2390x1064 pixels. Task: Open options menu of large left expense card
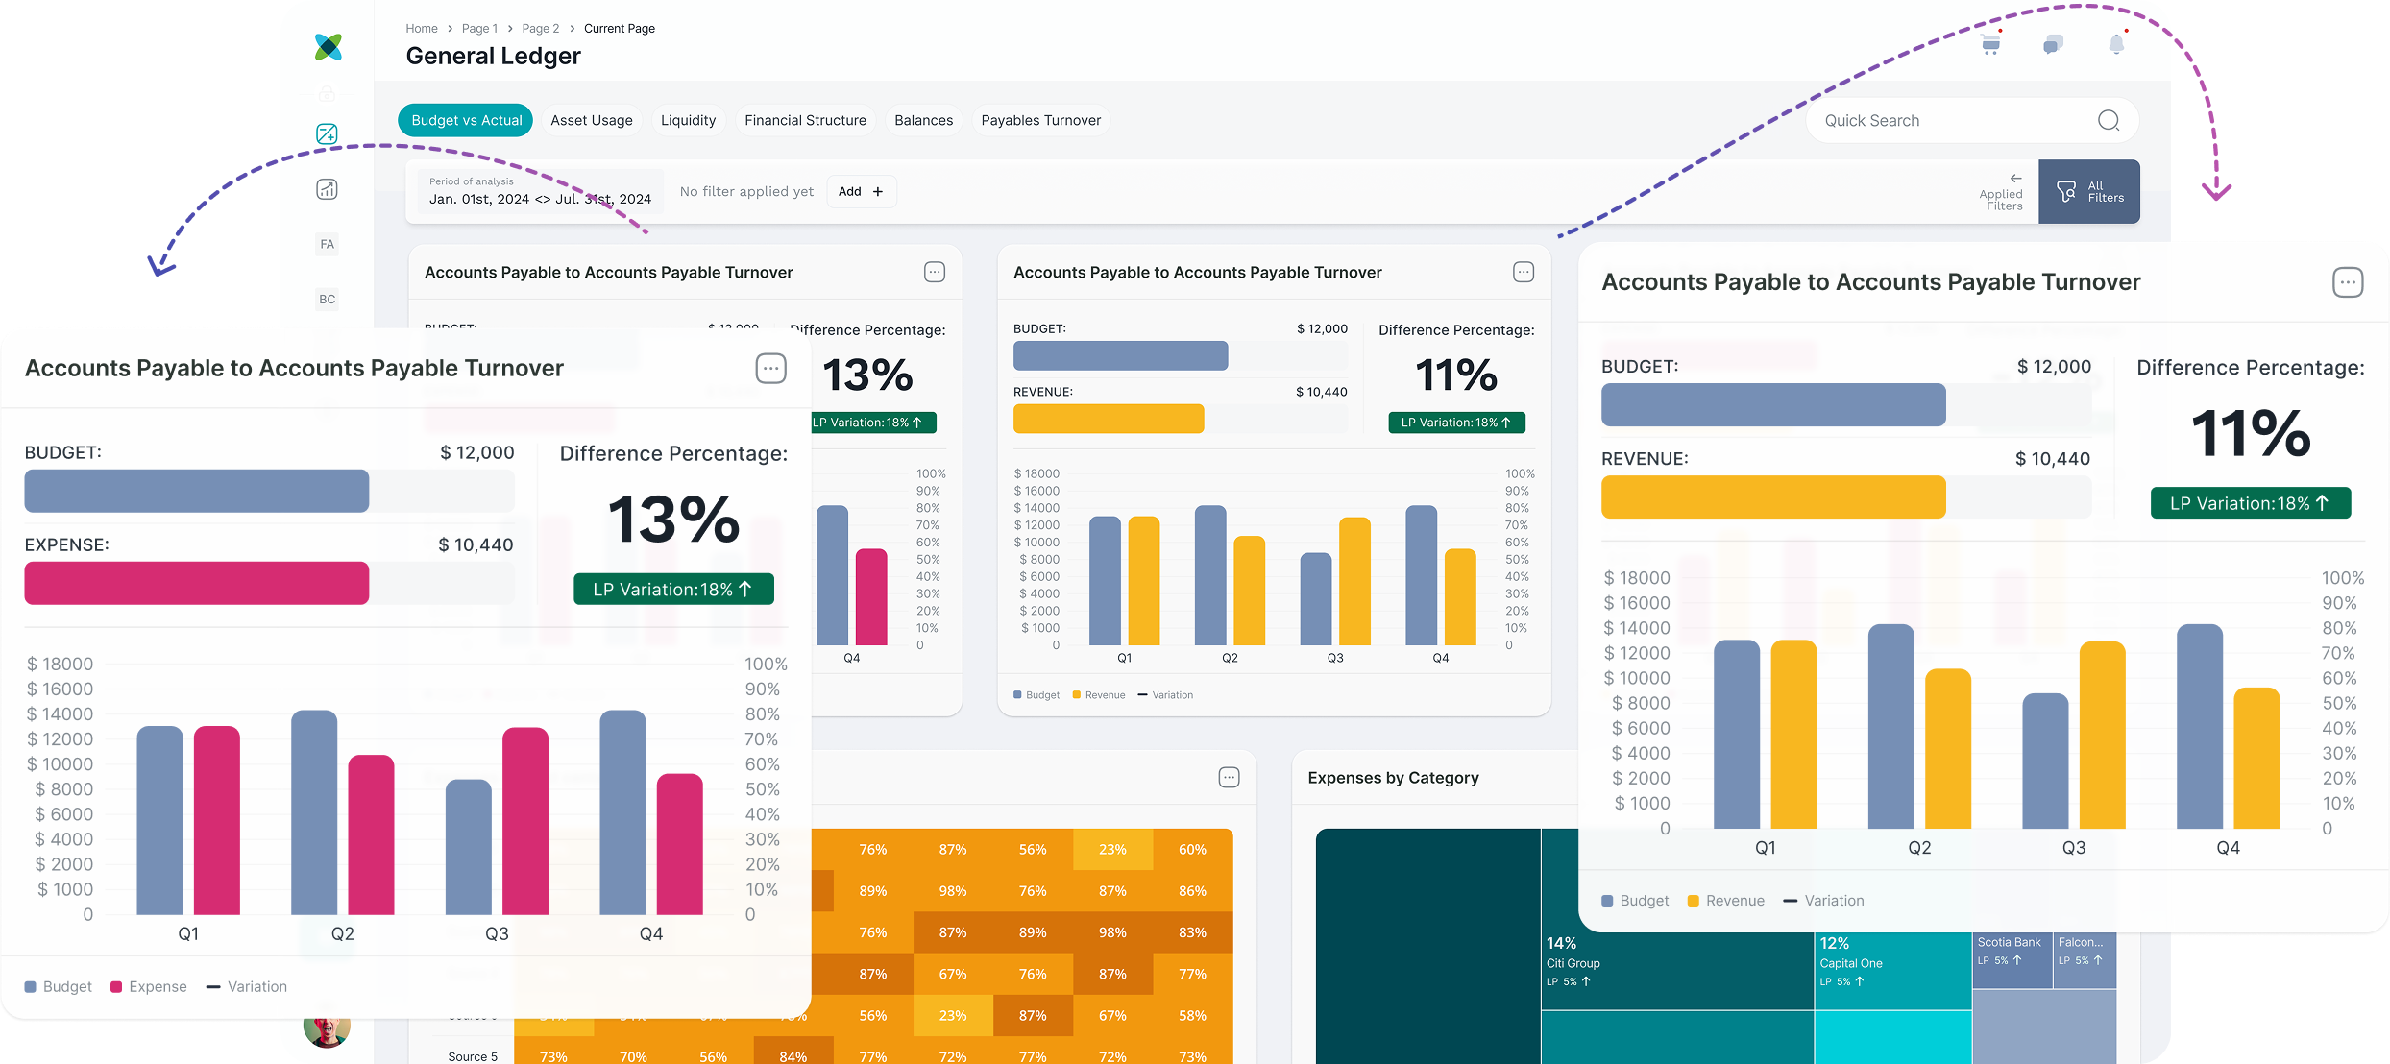(770, 369)
